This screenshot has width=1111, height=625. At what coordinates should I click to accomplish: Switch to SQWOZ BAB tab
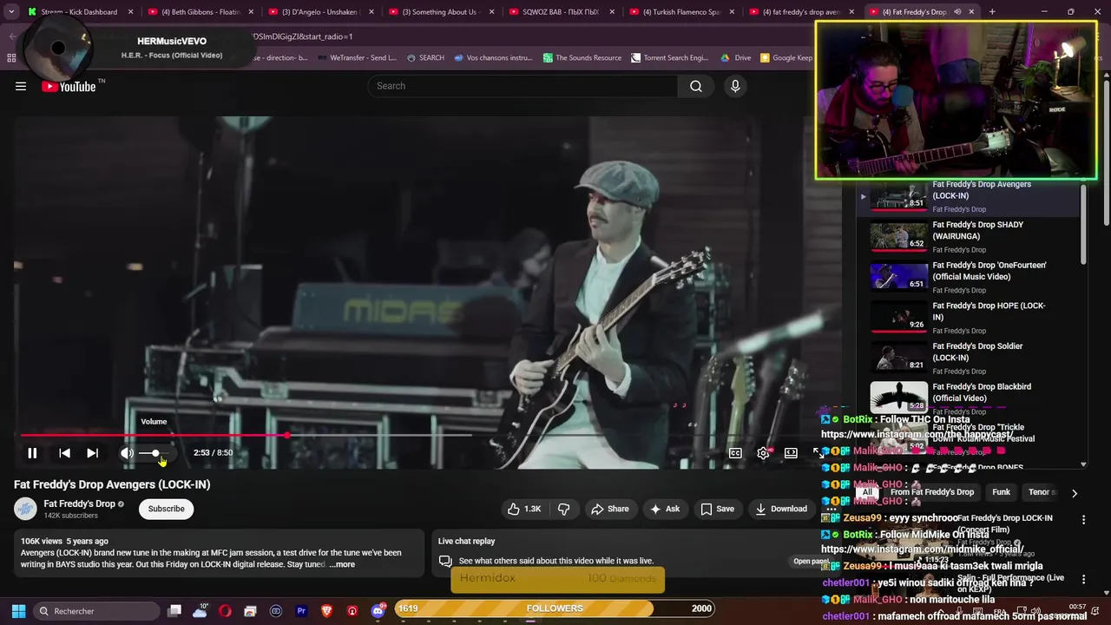pos(560,12)
